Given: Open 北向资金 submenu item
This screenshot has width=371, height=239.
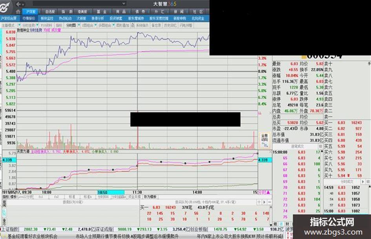Looking at the screenshot, I should 198,18.
